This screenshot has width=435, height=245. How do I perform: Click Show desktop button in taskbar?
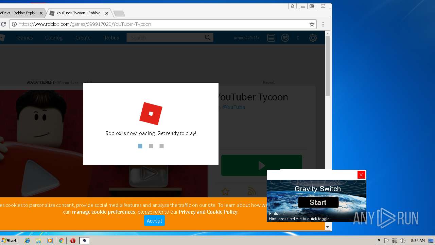pyautogui.click(x=431, y=241)
